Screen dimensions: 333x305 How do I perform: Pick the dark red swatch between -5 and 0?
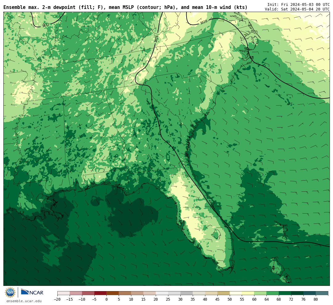[101, 293]
